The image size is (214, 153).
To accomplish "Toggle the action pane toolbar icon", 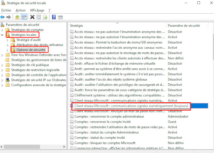I will tap(60, 17).
